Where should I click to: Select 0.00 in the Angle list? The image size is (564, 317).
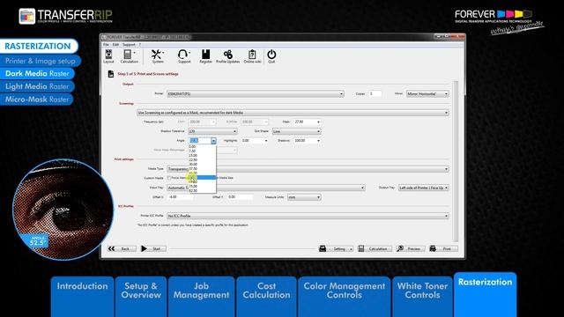pyautogui.click(x=202, y=147)
